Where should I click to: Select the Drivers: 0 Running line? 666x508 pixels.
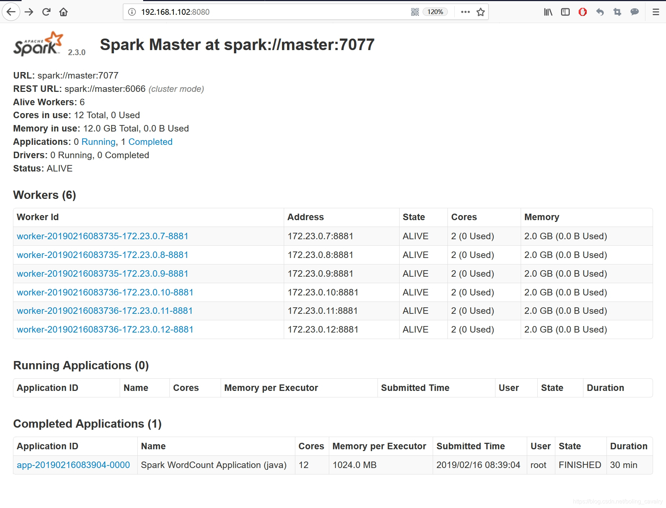81,155
